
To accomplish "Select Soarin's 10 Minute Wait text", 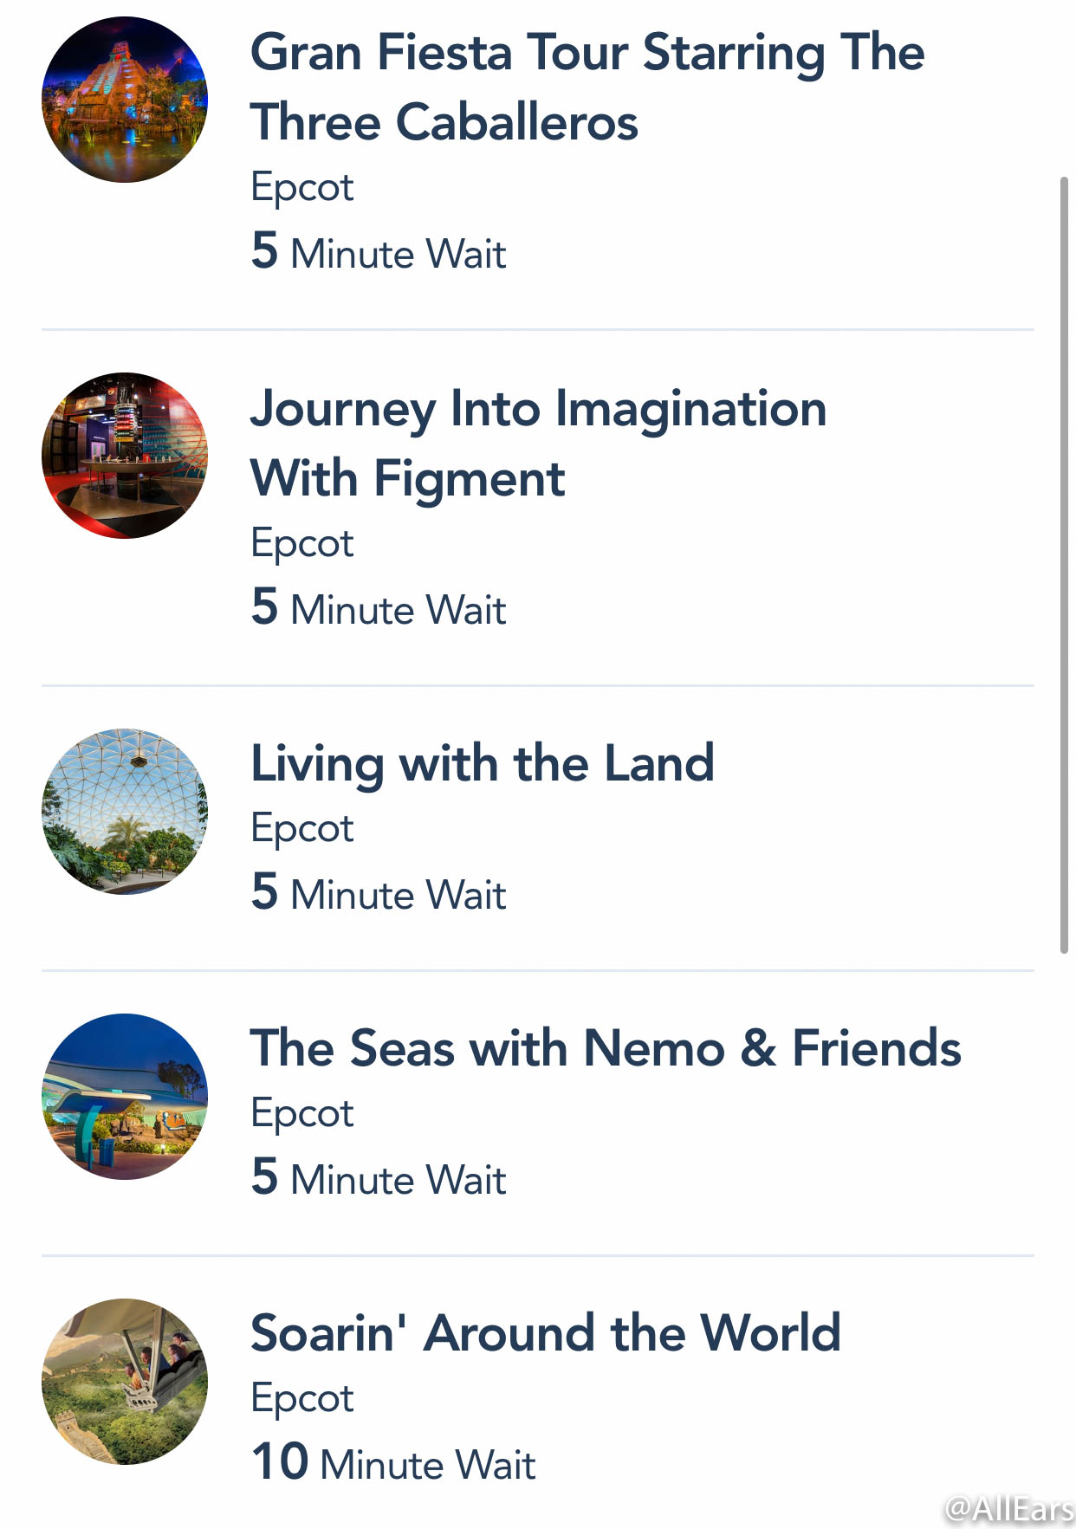I will coord(393,1463).
